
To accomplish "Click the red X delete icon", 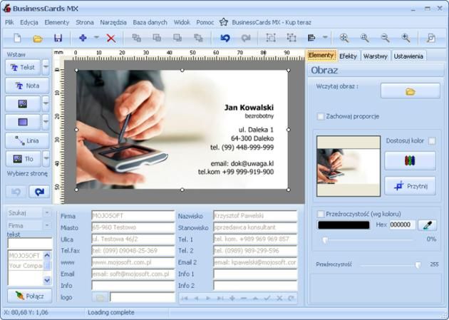I will (110, 38).
